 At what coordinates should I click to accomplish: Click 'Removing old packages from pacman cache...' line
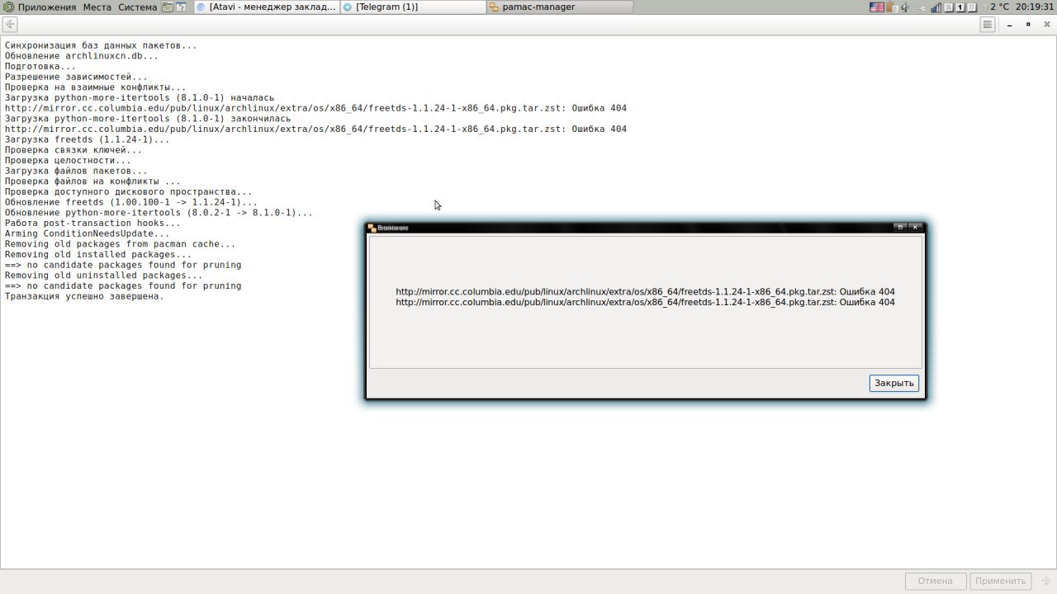(x=121, y=244)
